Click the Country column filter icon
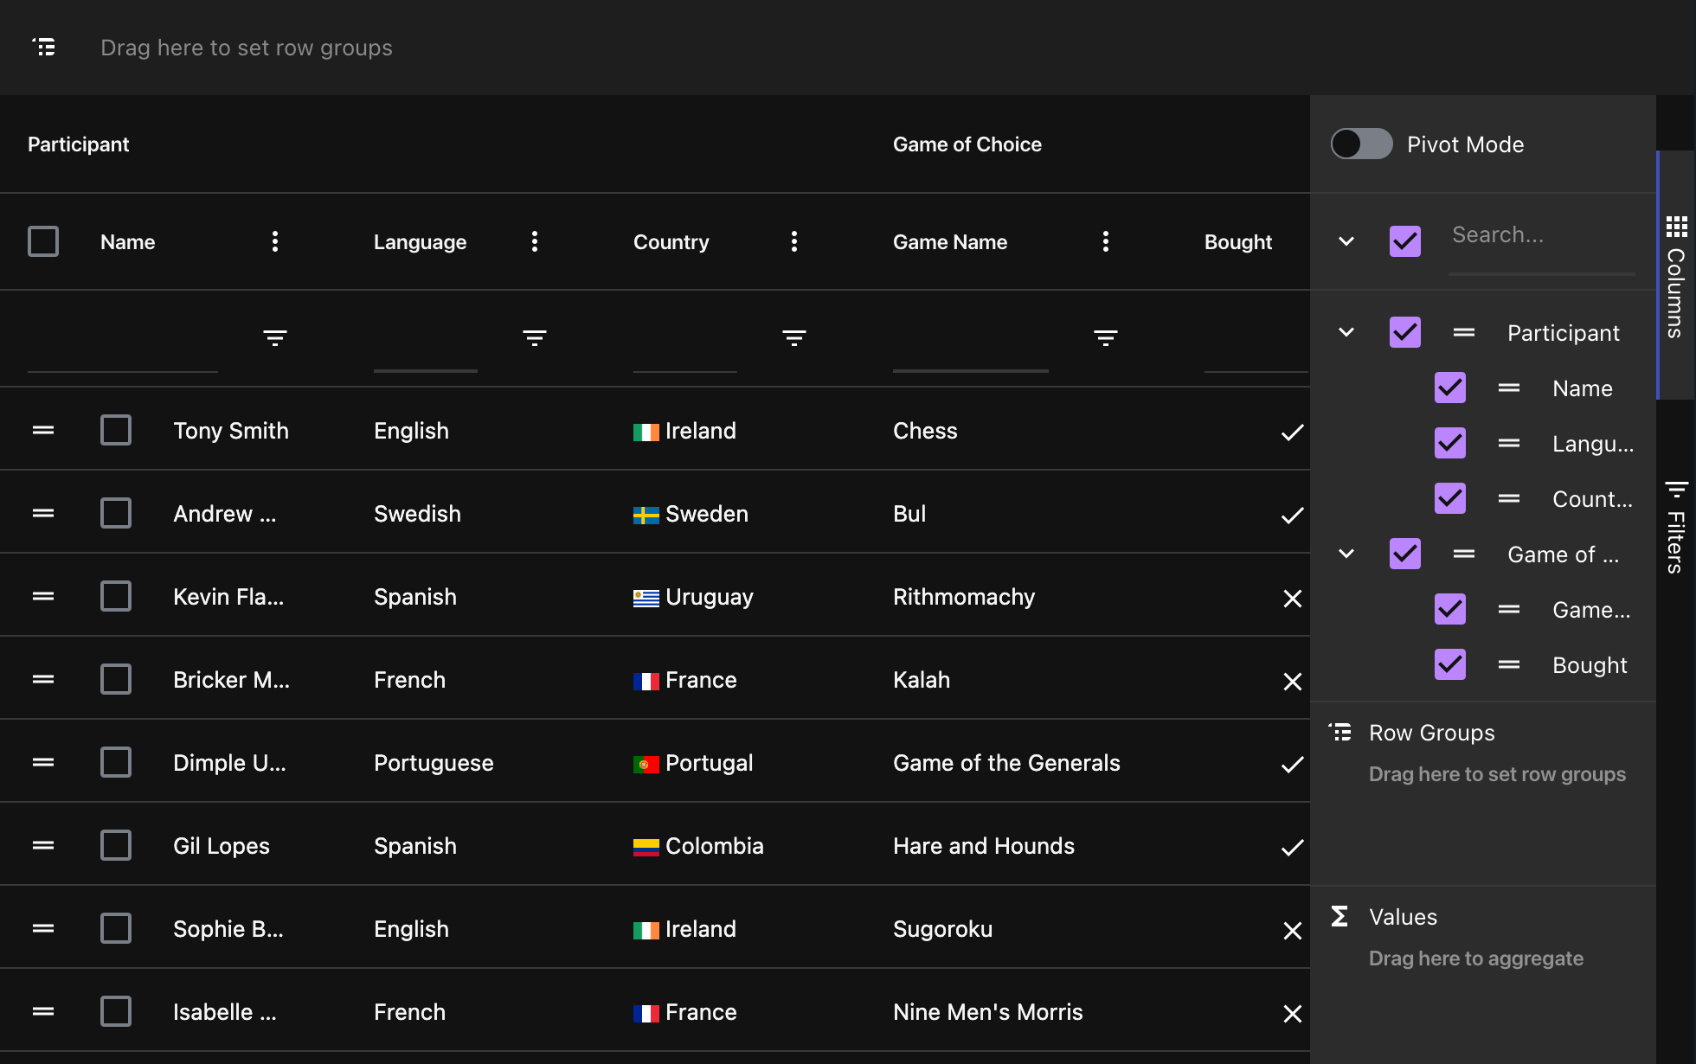Image resolution: width=1696 pixels, height=1064 pixels. coord(794,337)
